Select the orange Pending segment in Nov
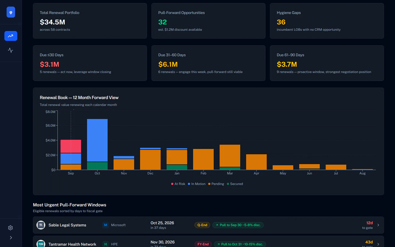This screenshot has height=247, width=395. click(x=124, y=164)
